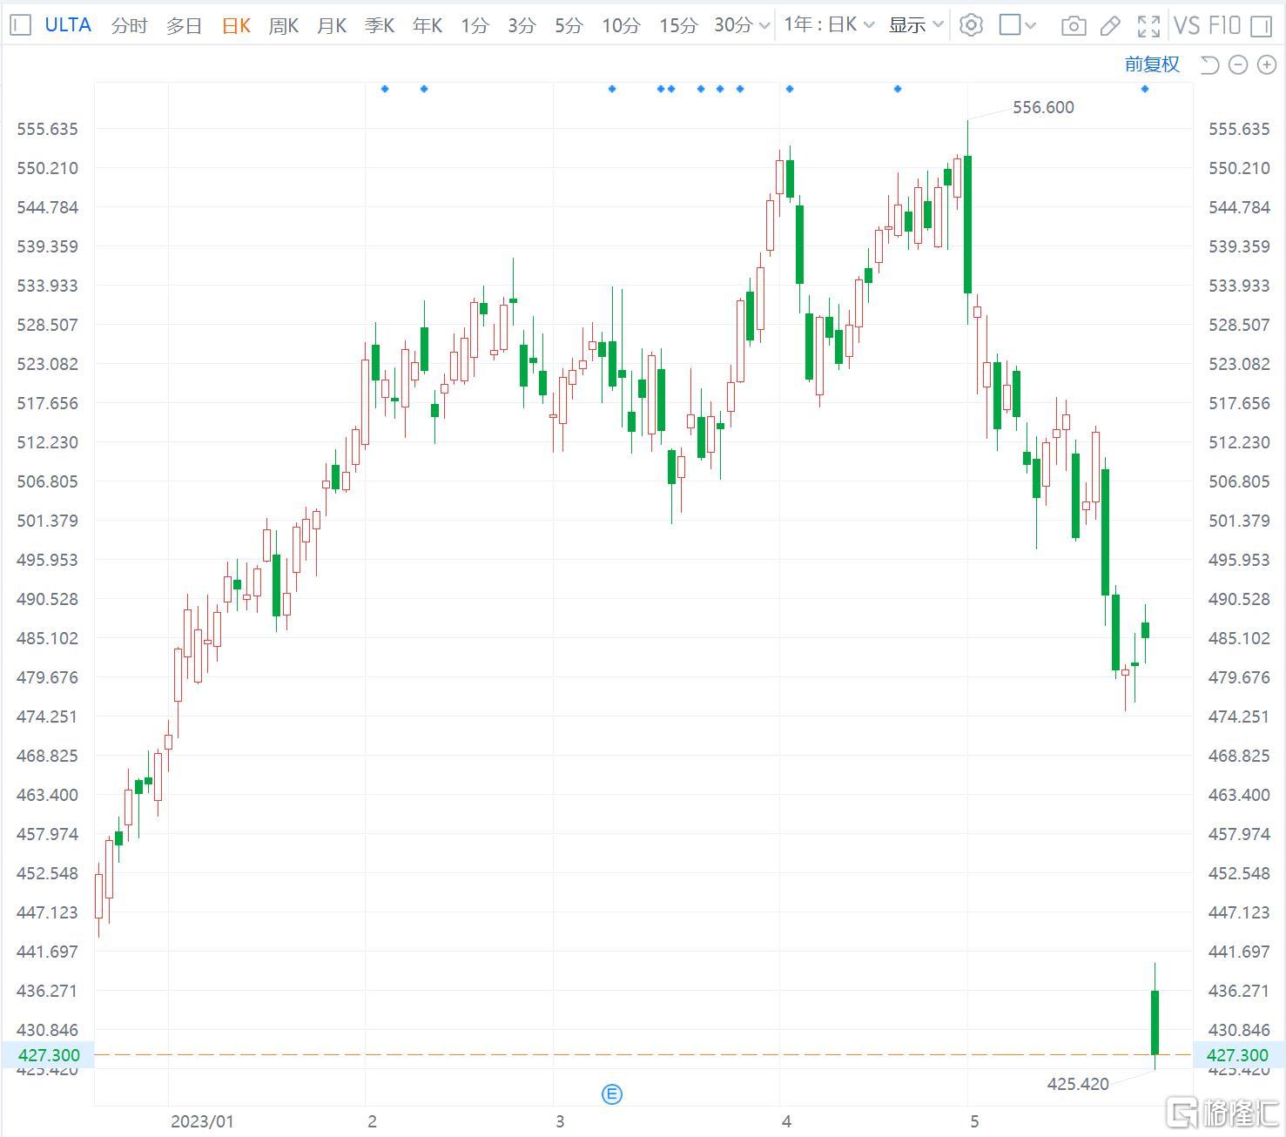Open the 1年:日K range dropdown
Viewport: 1286px width, 1137px height.
(x=829, y=25)
